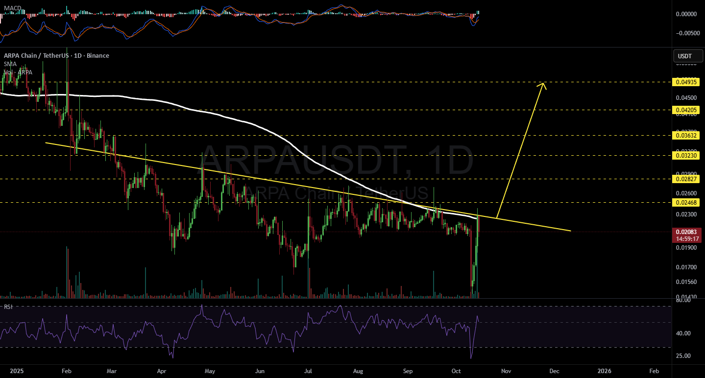This screenshot has width=705, height=378.
Task: Click the 0.02300 price axis value
Action: pos(685,214)
